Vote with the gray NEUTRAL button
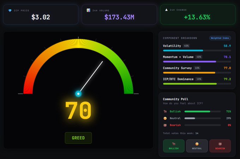 (x=197, y=146)
